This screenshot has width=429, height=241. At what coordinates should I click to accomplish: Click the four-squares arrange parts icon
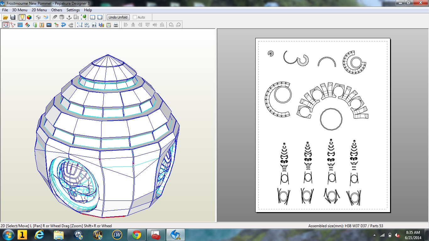(x=87, y=25)
